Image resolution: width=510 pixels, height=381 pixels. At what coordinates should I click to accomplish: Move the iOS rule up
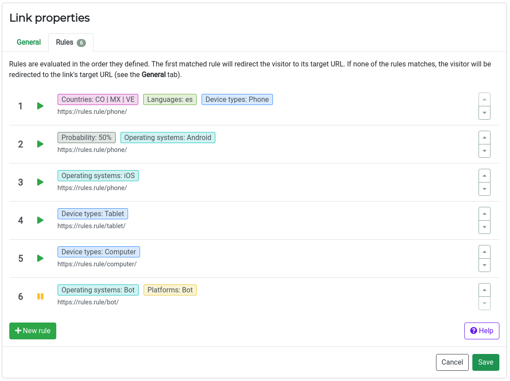(x=484, y=175)
